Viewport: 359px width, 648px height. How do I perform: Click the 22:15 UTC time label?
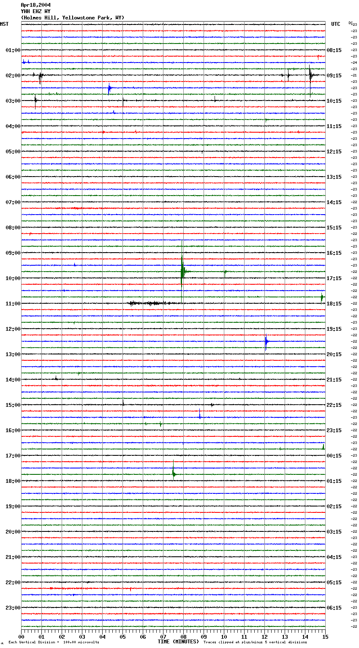334,405
